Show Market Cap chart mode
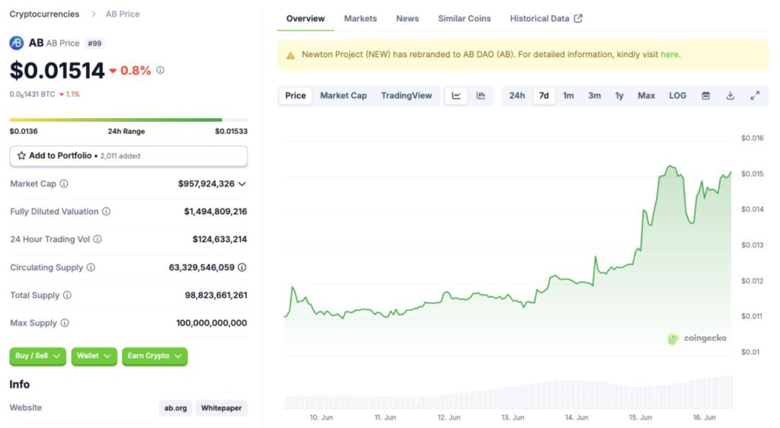780x428 pixels. [344, 95]
